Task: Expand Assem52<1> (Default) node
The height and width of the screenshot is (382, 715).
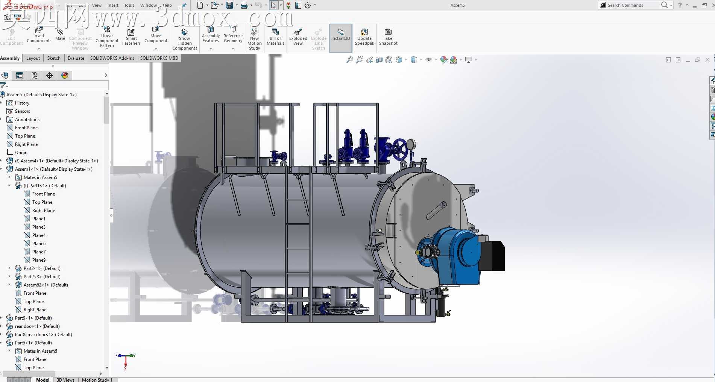Action: tap(9, 285)
